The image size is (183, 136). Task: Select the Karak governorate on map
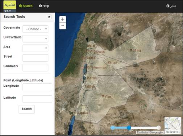pos(92,78)
